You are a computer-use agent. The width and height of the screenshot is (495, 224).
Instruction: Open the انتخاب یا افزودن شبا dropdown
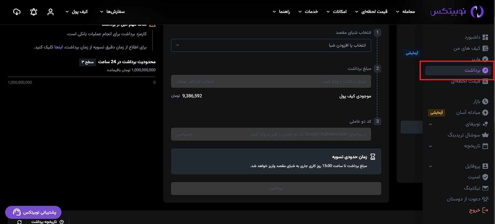(271, 45)
